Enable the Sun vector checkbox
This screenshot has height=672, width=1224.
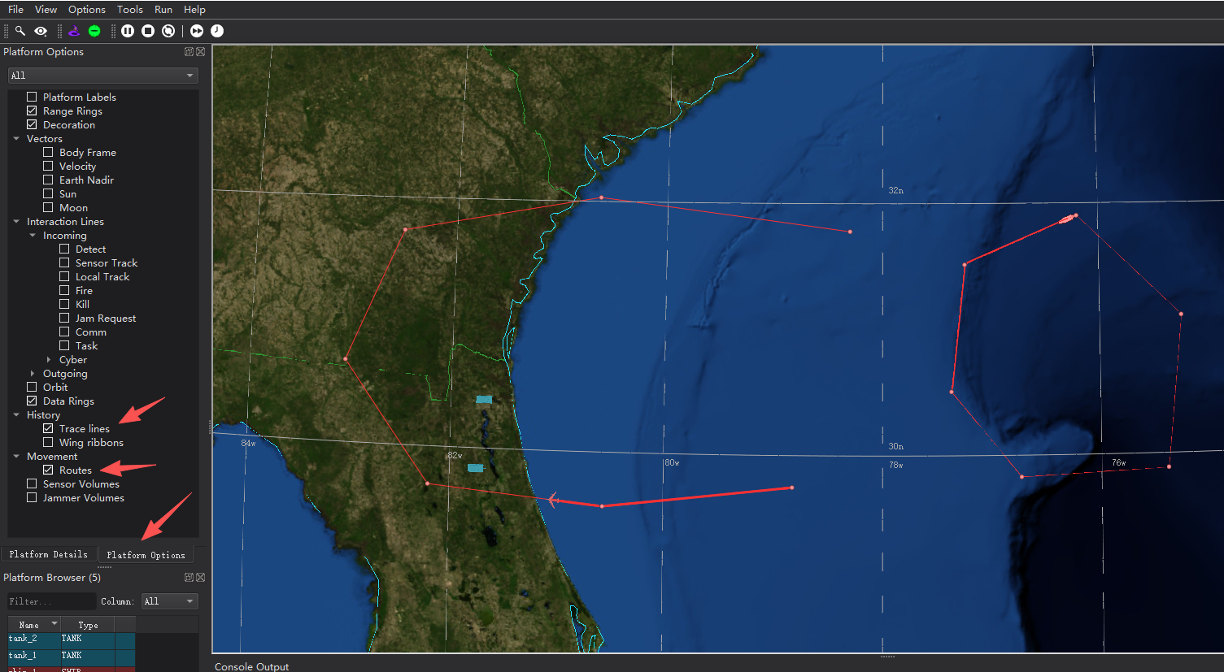coord(48,193)
